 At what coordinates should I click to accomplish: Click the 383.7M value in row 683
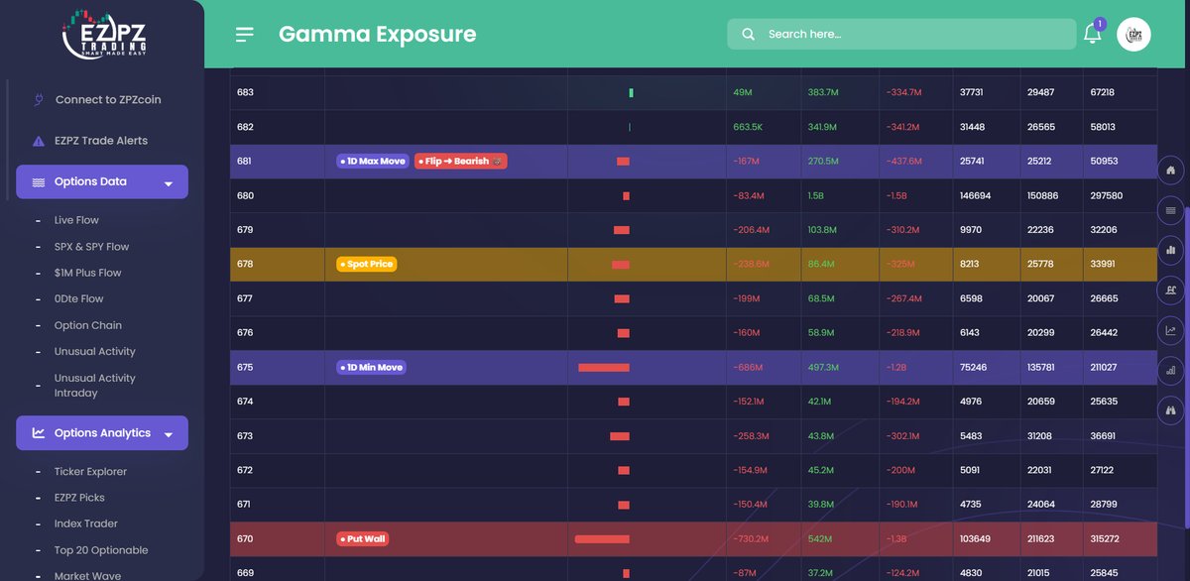click(x=823, y=92)
